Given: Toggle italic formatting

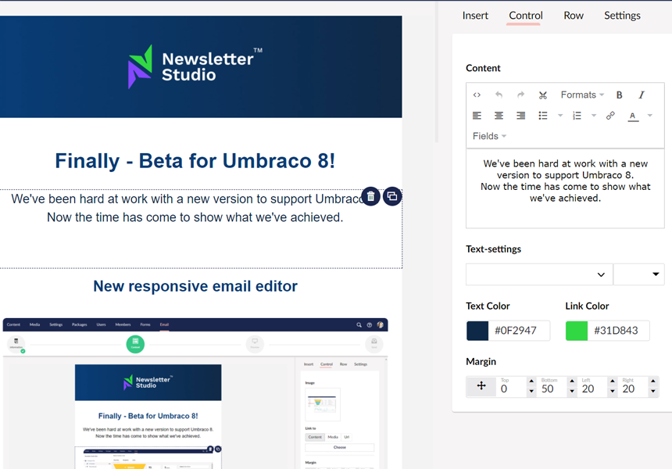Looking at the screenshot, I should [642, 95].
